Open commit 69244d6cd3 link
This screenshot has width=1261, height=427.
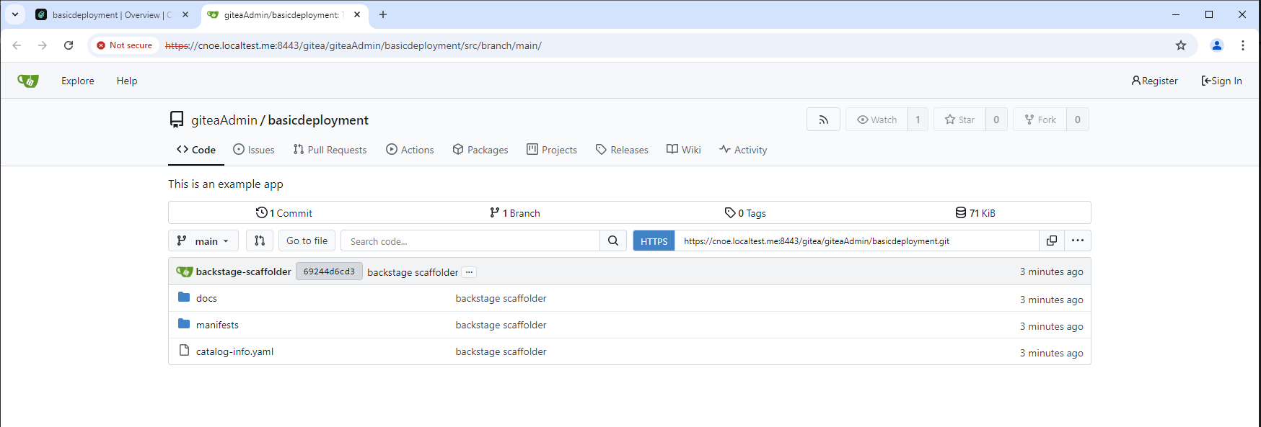329,271
